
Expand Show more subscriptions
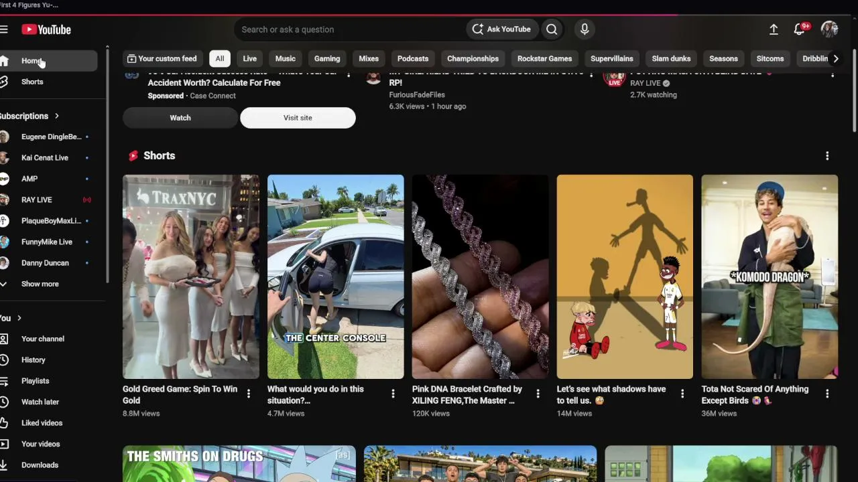tap(40, 284)
